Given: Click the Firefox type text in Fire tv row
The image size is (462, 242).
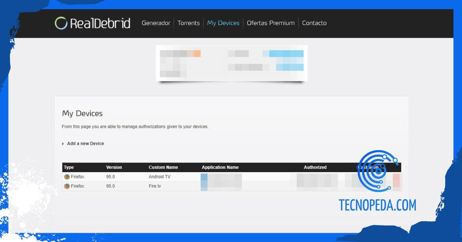Looking at the screenshot, I should [77, 186].
